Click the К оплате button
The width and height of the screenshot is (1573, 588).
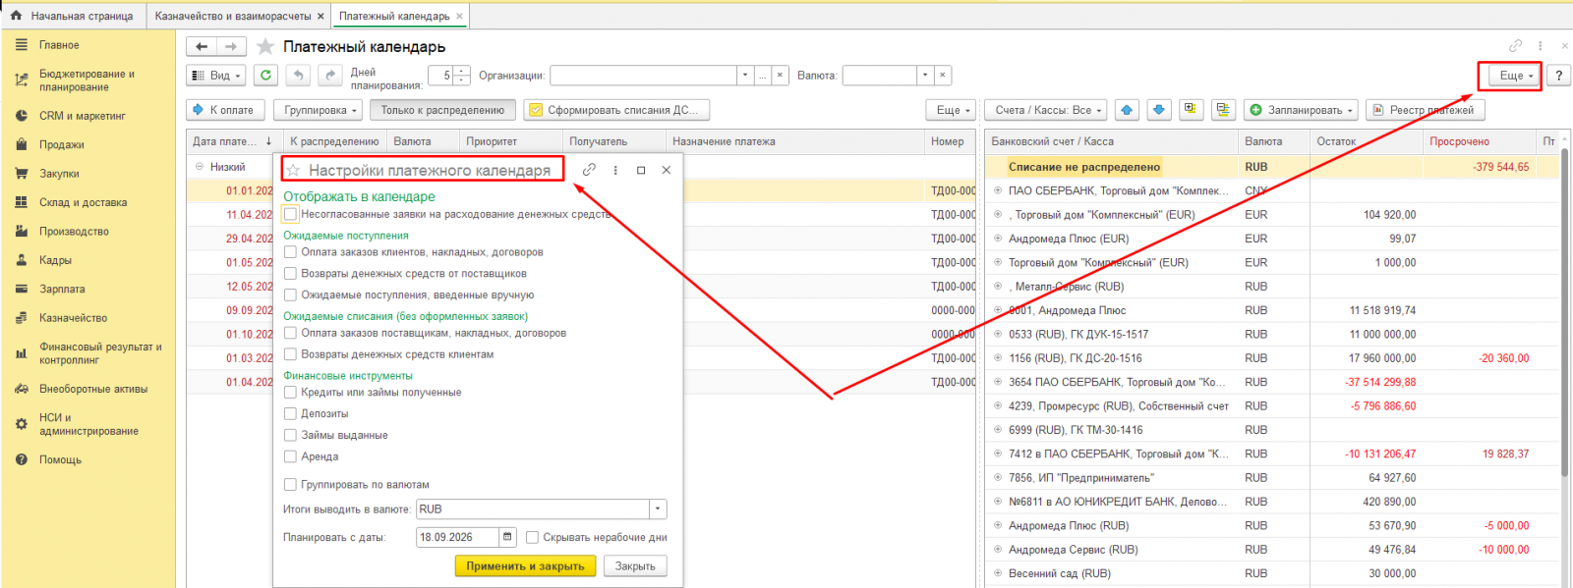[225, 110]
